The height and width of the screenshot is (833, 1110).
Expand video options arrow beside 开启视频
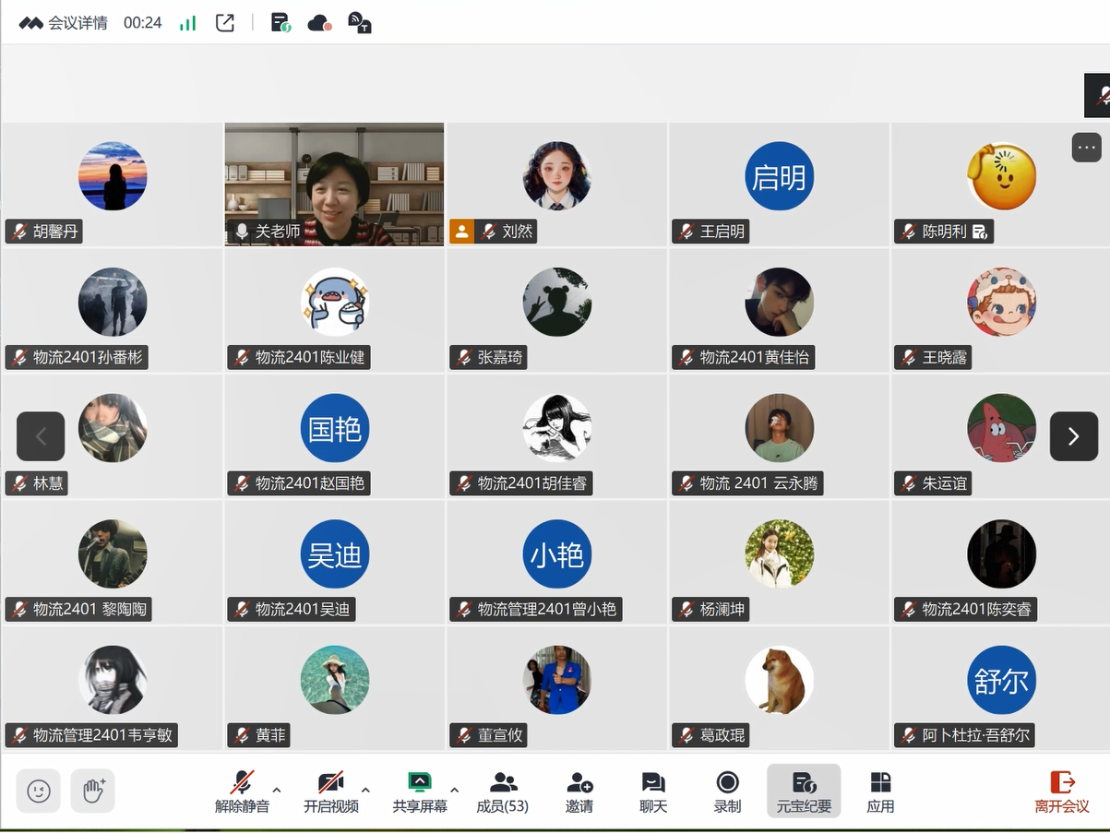[365, 790]
